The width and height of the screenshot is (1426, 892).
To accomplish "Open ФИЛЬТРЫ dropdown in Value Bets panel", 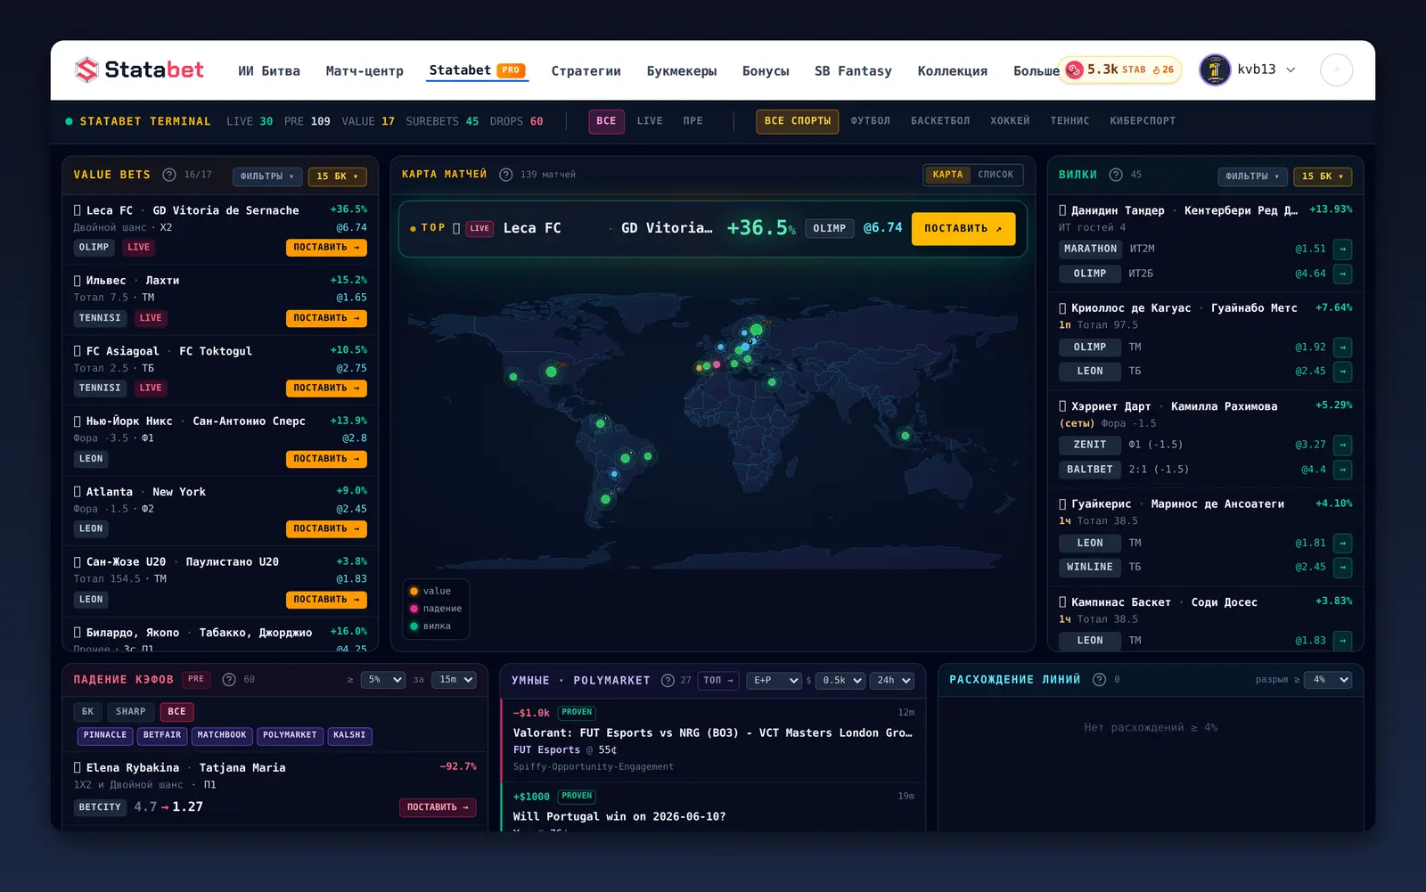I will (267, 176).
